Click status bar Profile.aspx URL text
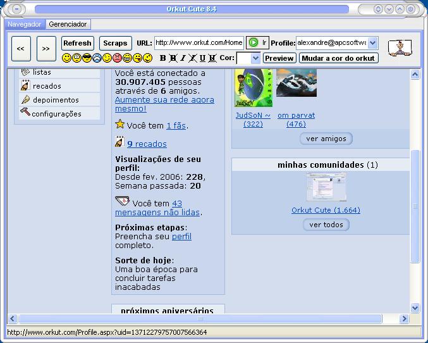This screenshot has height=343, width=428. coord(107,332)
